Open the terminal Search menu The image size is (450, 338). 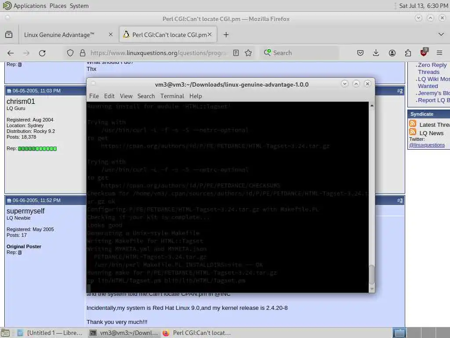click(x=146, y=96)
